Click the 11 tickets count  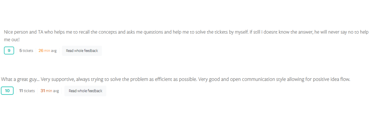(27, 91)
